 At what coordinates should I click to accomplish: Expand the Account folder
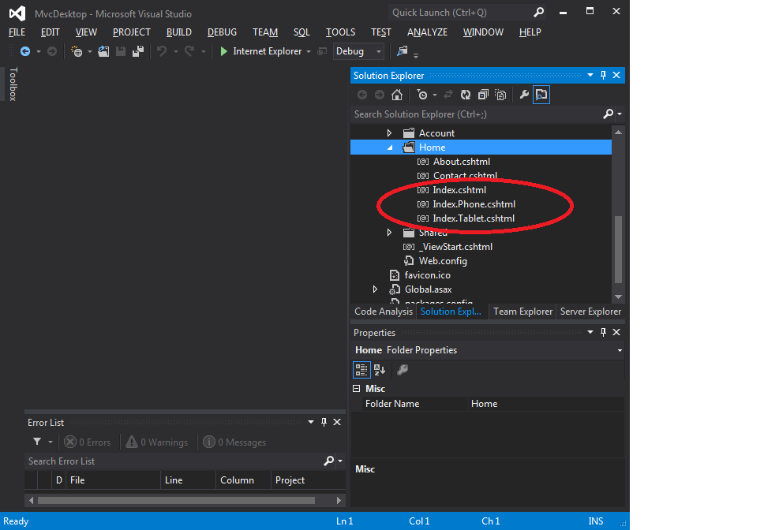point(390,133)
